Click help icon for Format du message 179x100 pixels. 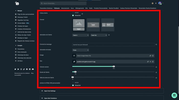[x=156, y=44]
